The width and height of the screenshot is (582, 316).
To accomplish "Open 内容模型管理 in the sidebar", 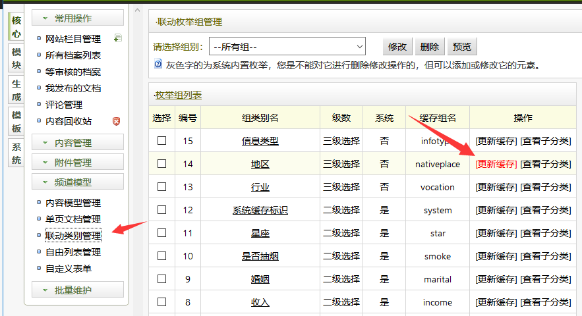I will tap(73, 203).
